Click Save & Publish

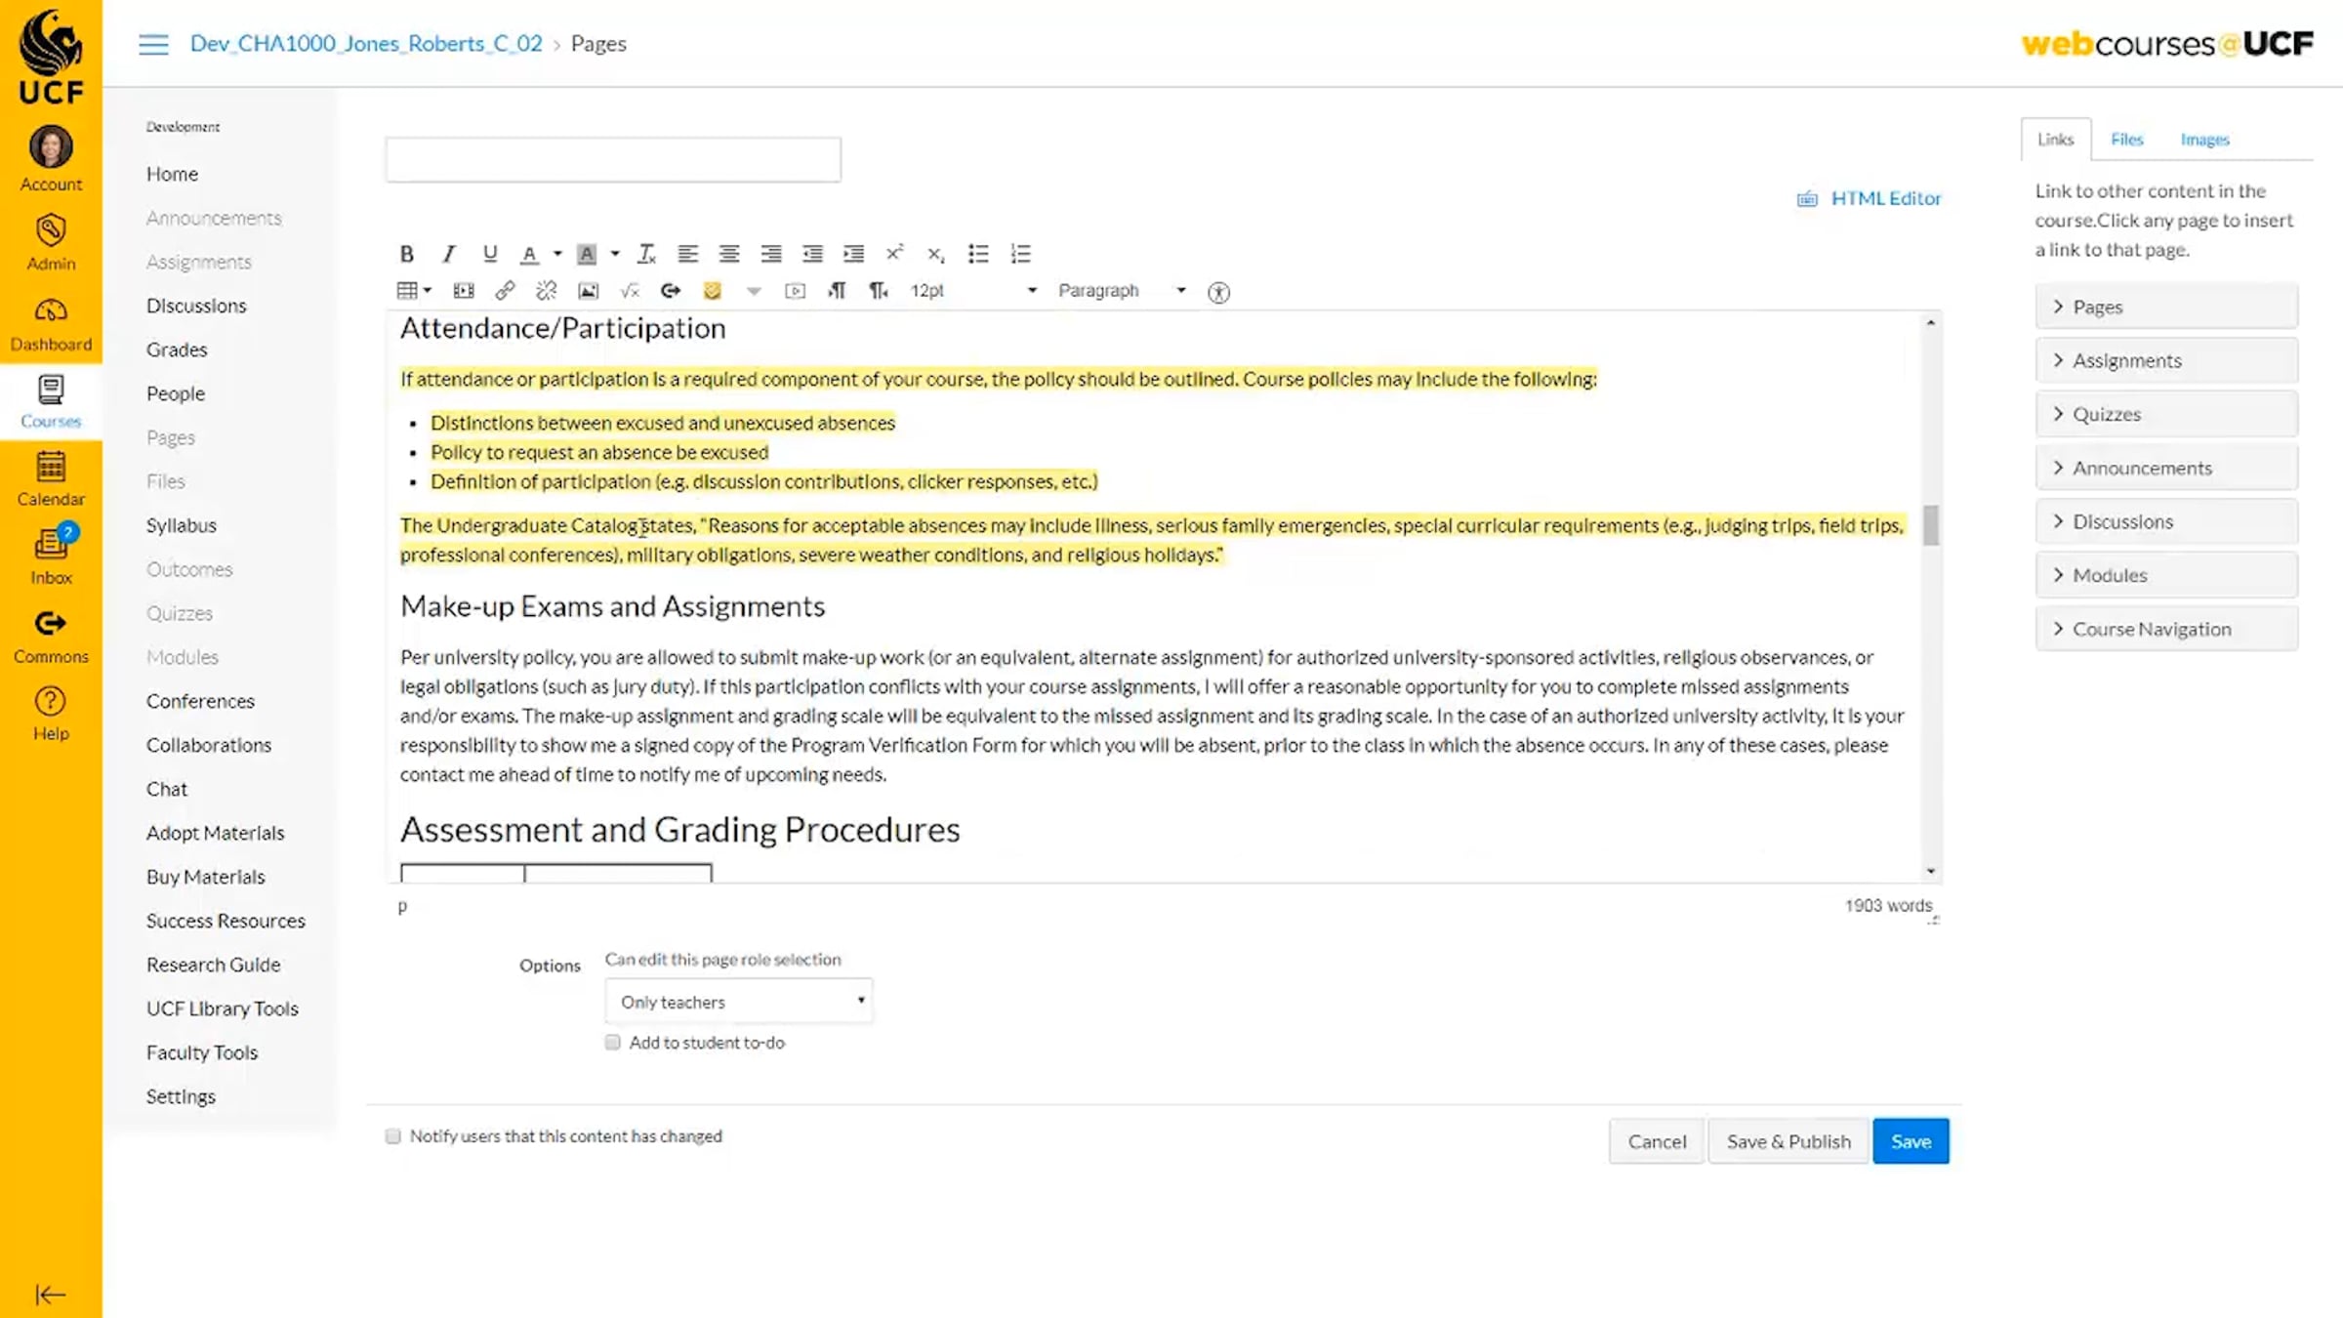coord(1788,1141)
